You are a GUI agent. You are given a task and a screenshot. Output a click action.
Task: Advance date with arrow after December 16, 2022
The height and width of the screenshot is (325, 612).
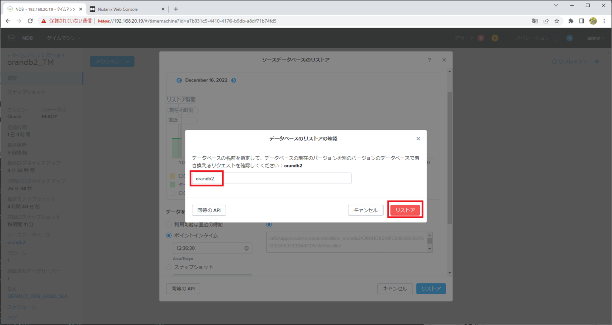pos(234,80)
